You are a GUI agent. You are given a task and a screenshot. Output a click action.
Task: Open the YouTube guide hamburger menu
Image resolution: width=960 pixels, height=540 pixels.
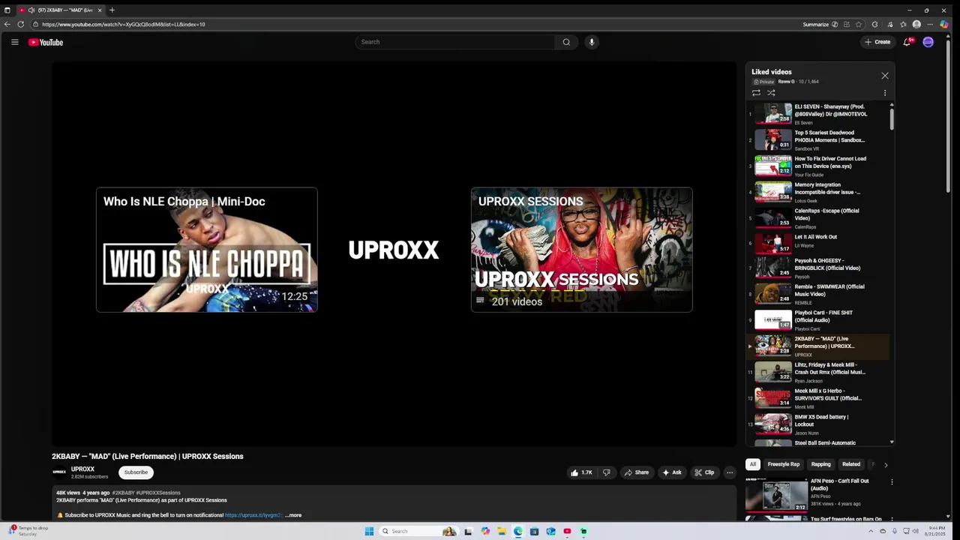14,42
